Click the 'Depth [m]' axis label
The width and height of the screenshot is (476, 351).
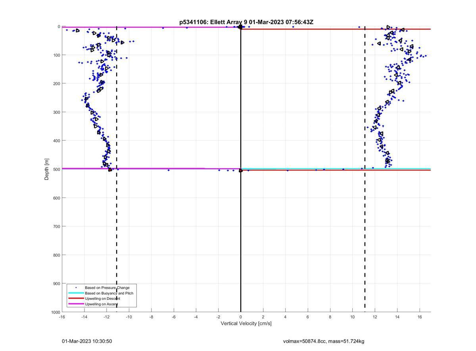pyautogui.click(x=47, y=169)
